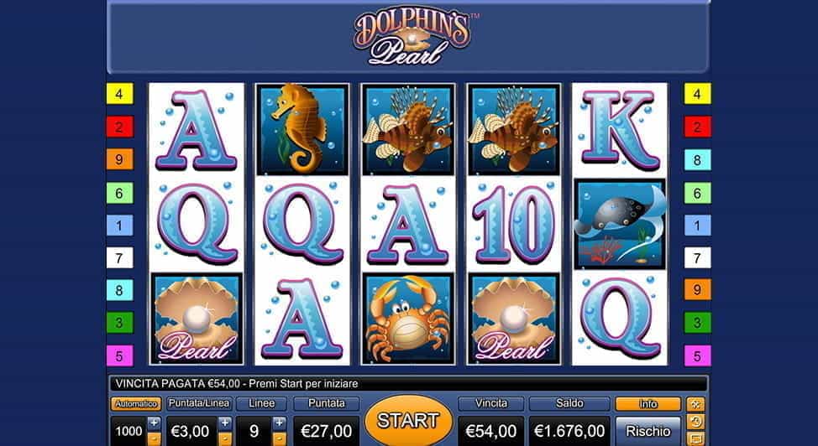The height and width of the screenshot is (446, 818).
Task: Toggle the Automatico autoplay mode
Action: click(x=136, y=404)
